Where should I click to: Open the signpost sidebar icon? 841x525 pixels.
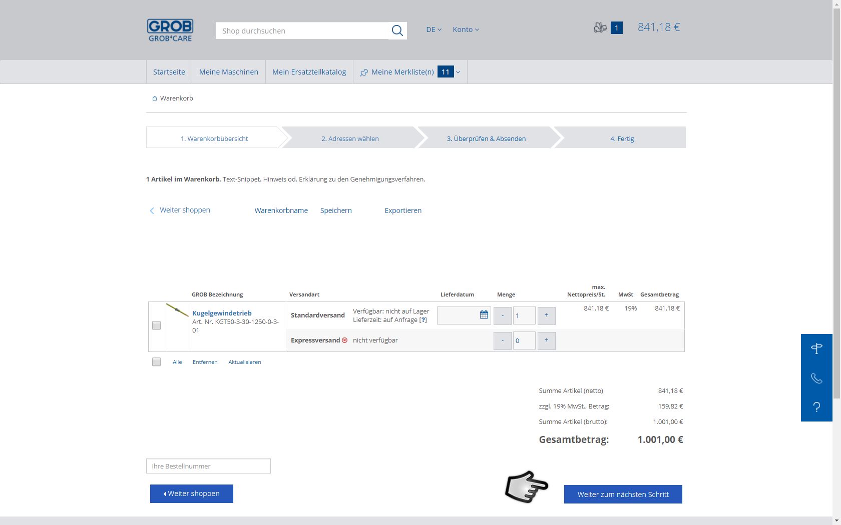coord(816,348)
